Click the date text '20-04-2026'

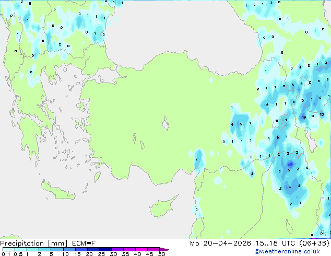pos(227,243)
